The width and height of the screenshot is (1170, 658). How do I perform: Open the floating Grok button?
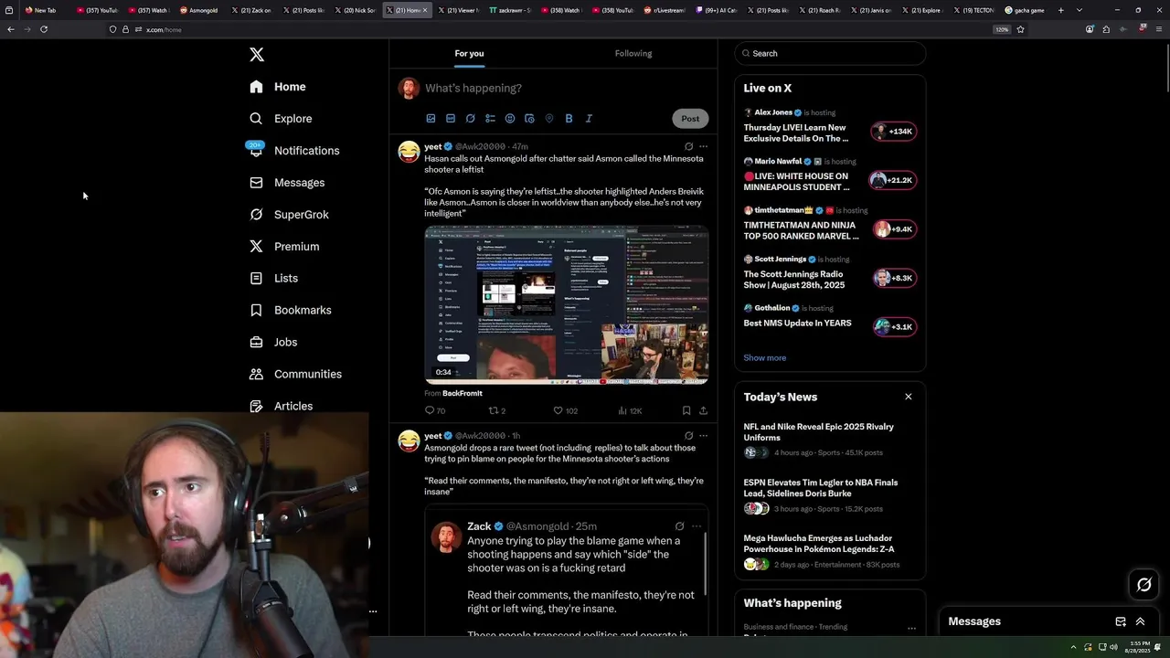1143,585
